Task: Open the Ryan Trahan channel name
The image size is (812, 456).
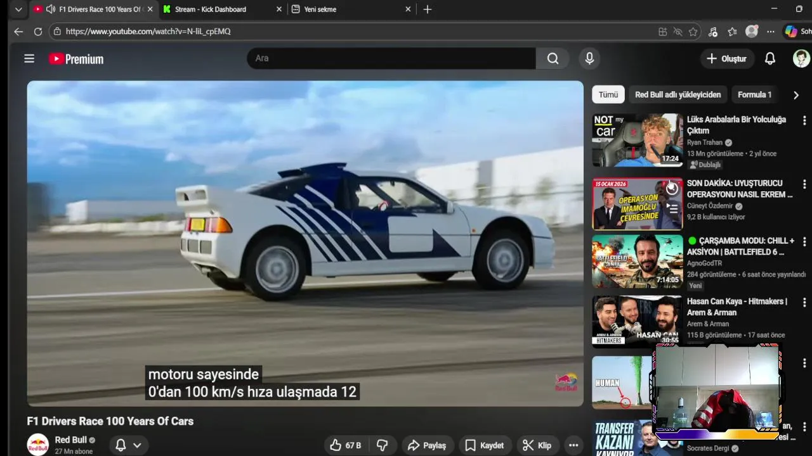Action: (705, 142)
